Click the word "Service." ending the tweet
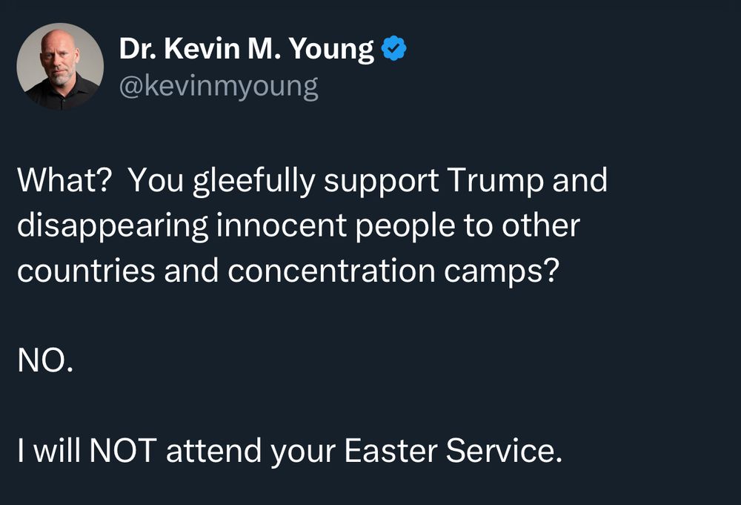741x505 pixels. coord(504,450)
